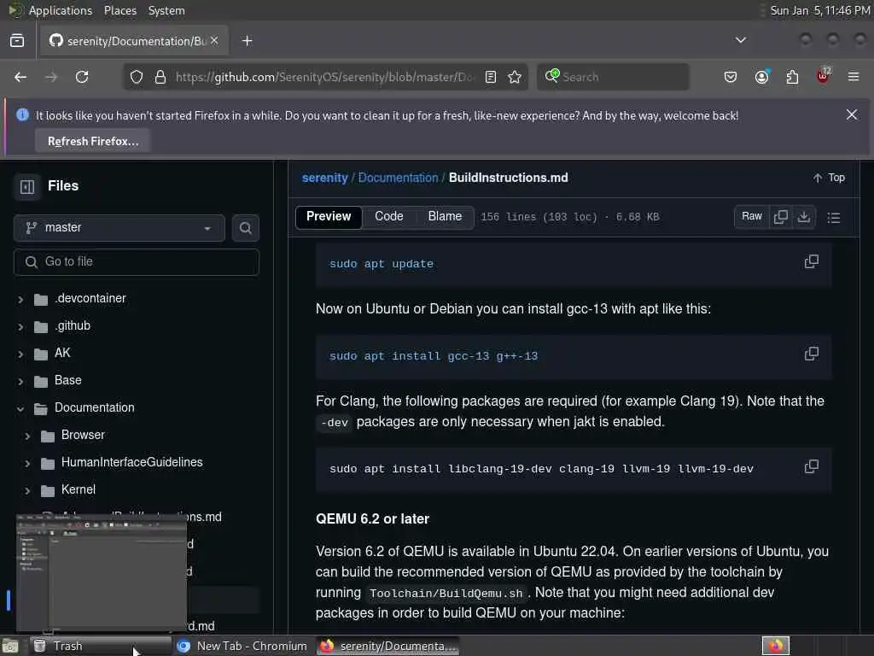Click the browser Search field

(613, 77)
